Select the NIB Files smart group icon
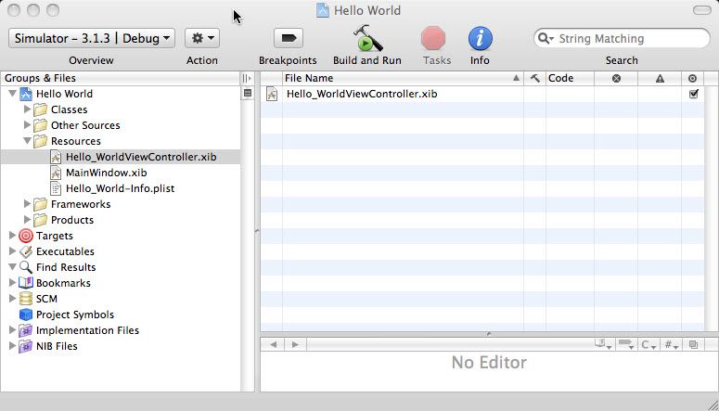 coord(26,346)
